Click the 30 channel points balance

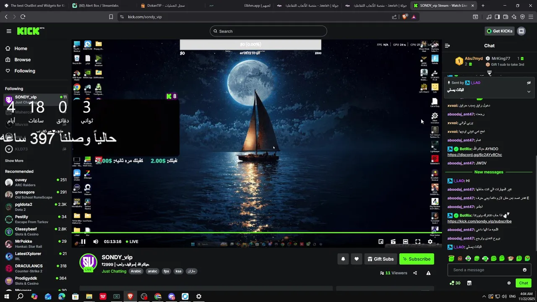[x=455, y=283]
